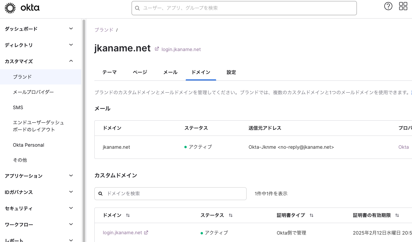Open the help question mark icon
The image size is (412, 242).
(388, 6)
